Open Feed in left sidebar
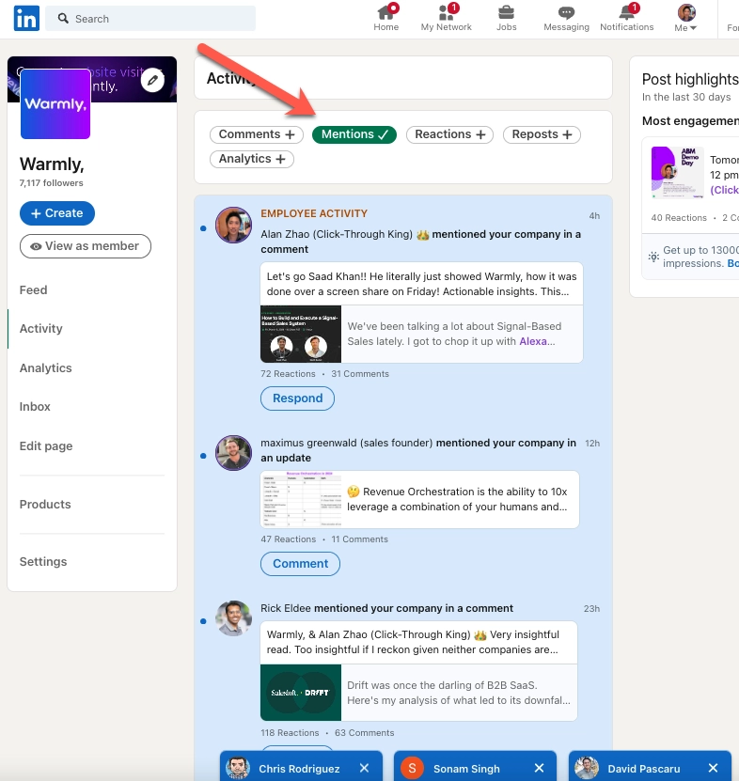 (x=34, y=289)
